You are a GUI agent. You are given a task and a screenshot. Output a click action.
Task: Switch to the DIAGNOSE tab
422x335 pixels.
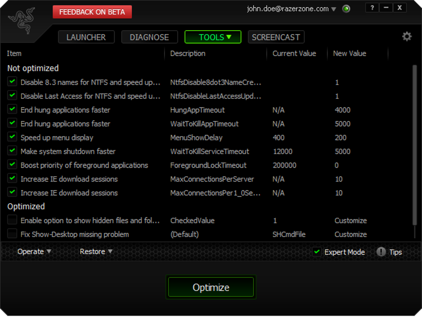pos(149,37)
